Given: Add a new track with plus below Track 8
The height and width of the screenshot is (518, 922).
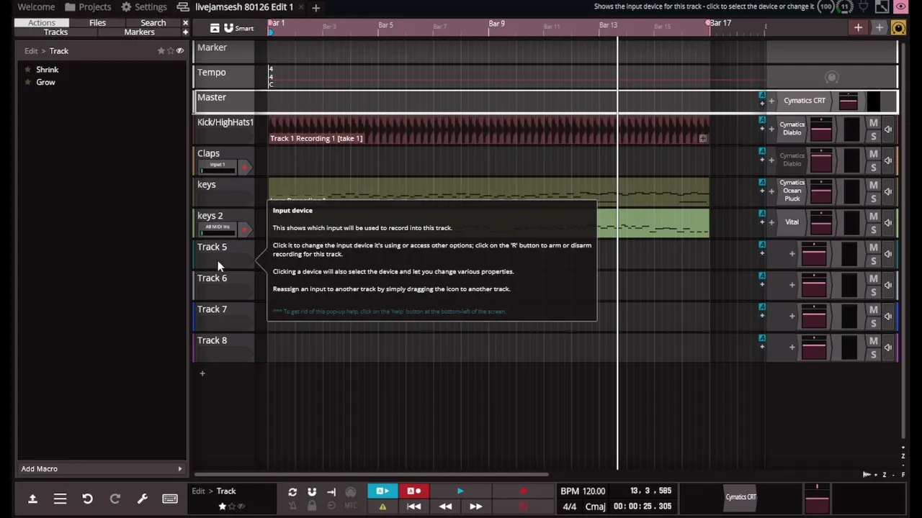Looking at the screenshot, I should click(x=202, y=373).
